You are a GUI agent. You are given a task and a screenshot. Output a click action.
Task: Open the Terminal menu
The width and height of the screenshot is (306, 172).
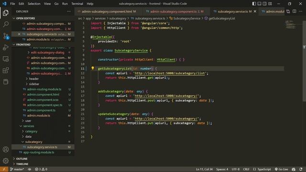click(x=77, y=3)
